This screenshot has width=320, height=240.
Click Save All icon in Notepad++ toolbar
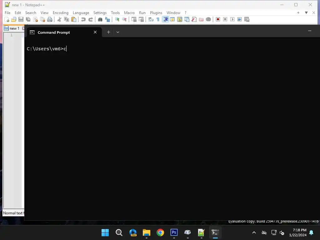point(28,19)
